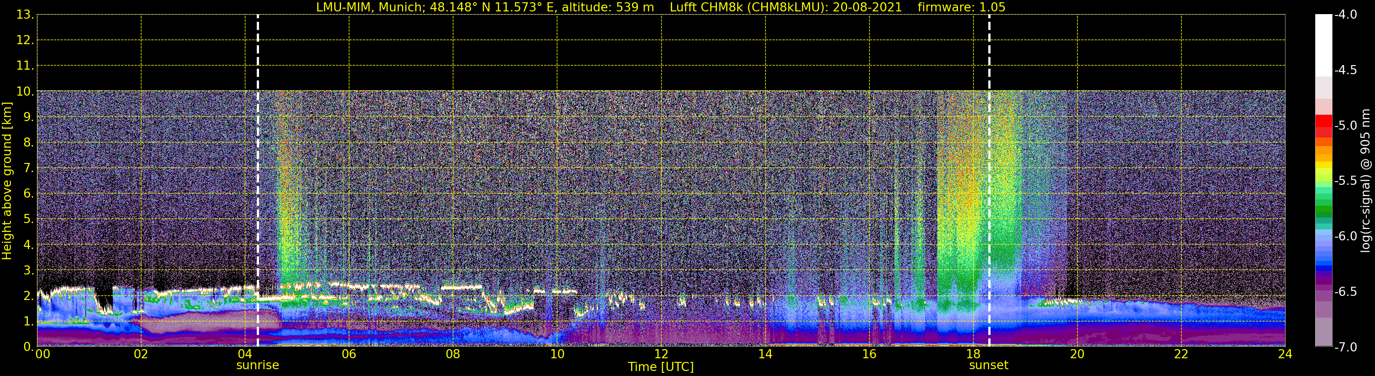Click the '2.' tick on the height axis
Image resolution: width=1375 pixels, height=376 pixels.
coord(28,296)
